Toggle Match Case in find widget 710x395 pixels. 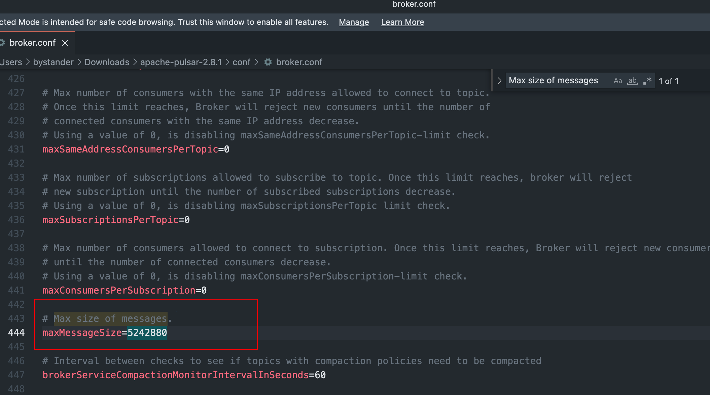[x=617, y=81]
